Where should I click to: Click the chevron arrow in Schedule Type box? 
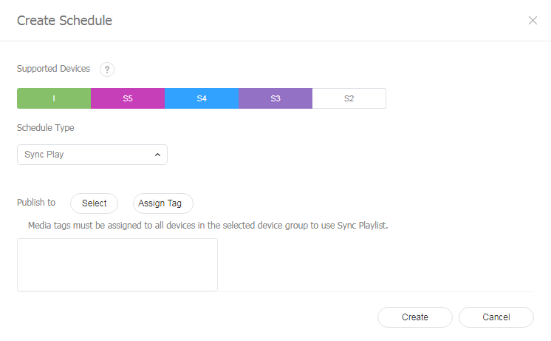(x=157, y=155)
